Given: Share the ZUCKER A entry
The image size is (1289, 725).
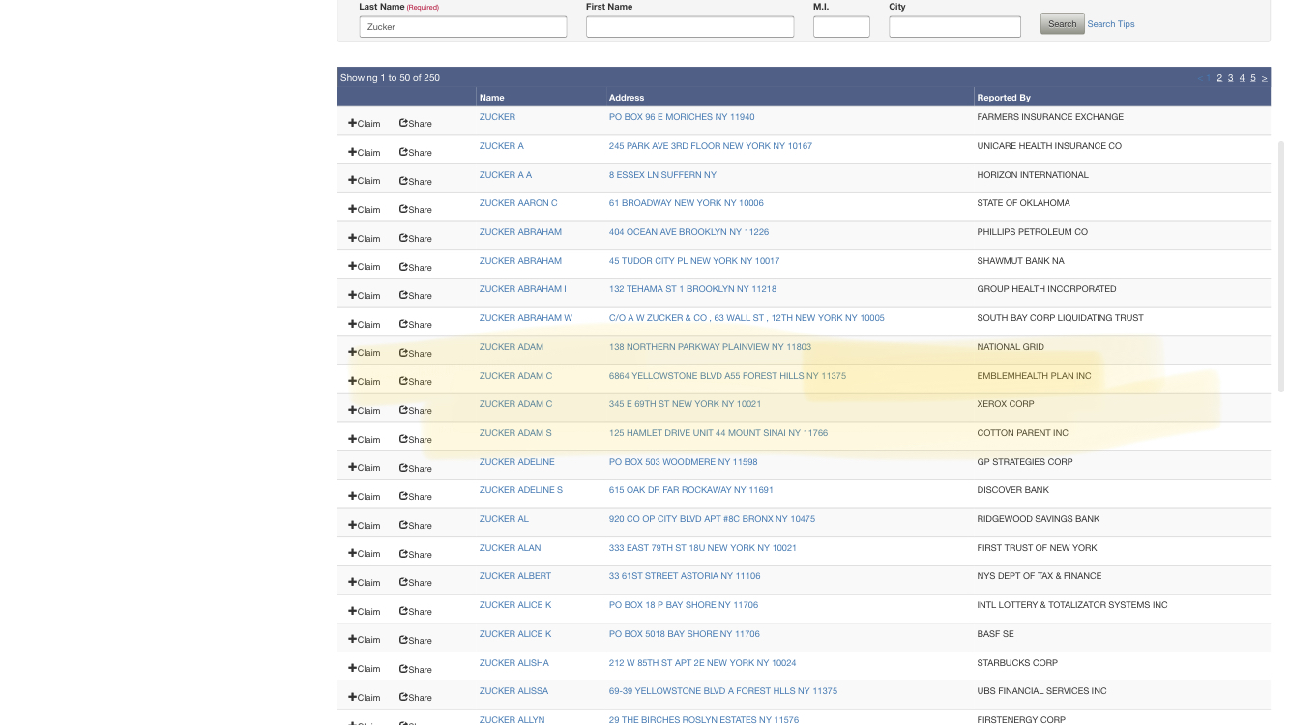Looking at the screenshot, I should tap(416, 152).
